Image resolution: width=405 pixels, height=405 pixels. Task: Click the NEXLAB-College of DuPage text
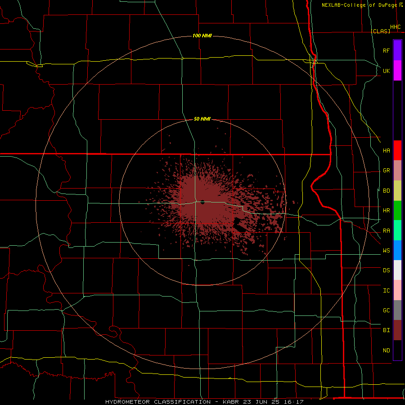point(359,5)
